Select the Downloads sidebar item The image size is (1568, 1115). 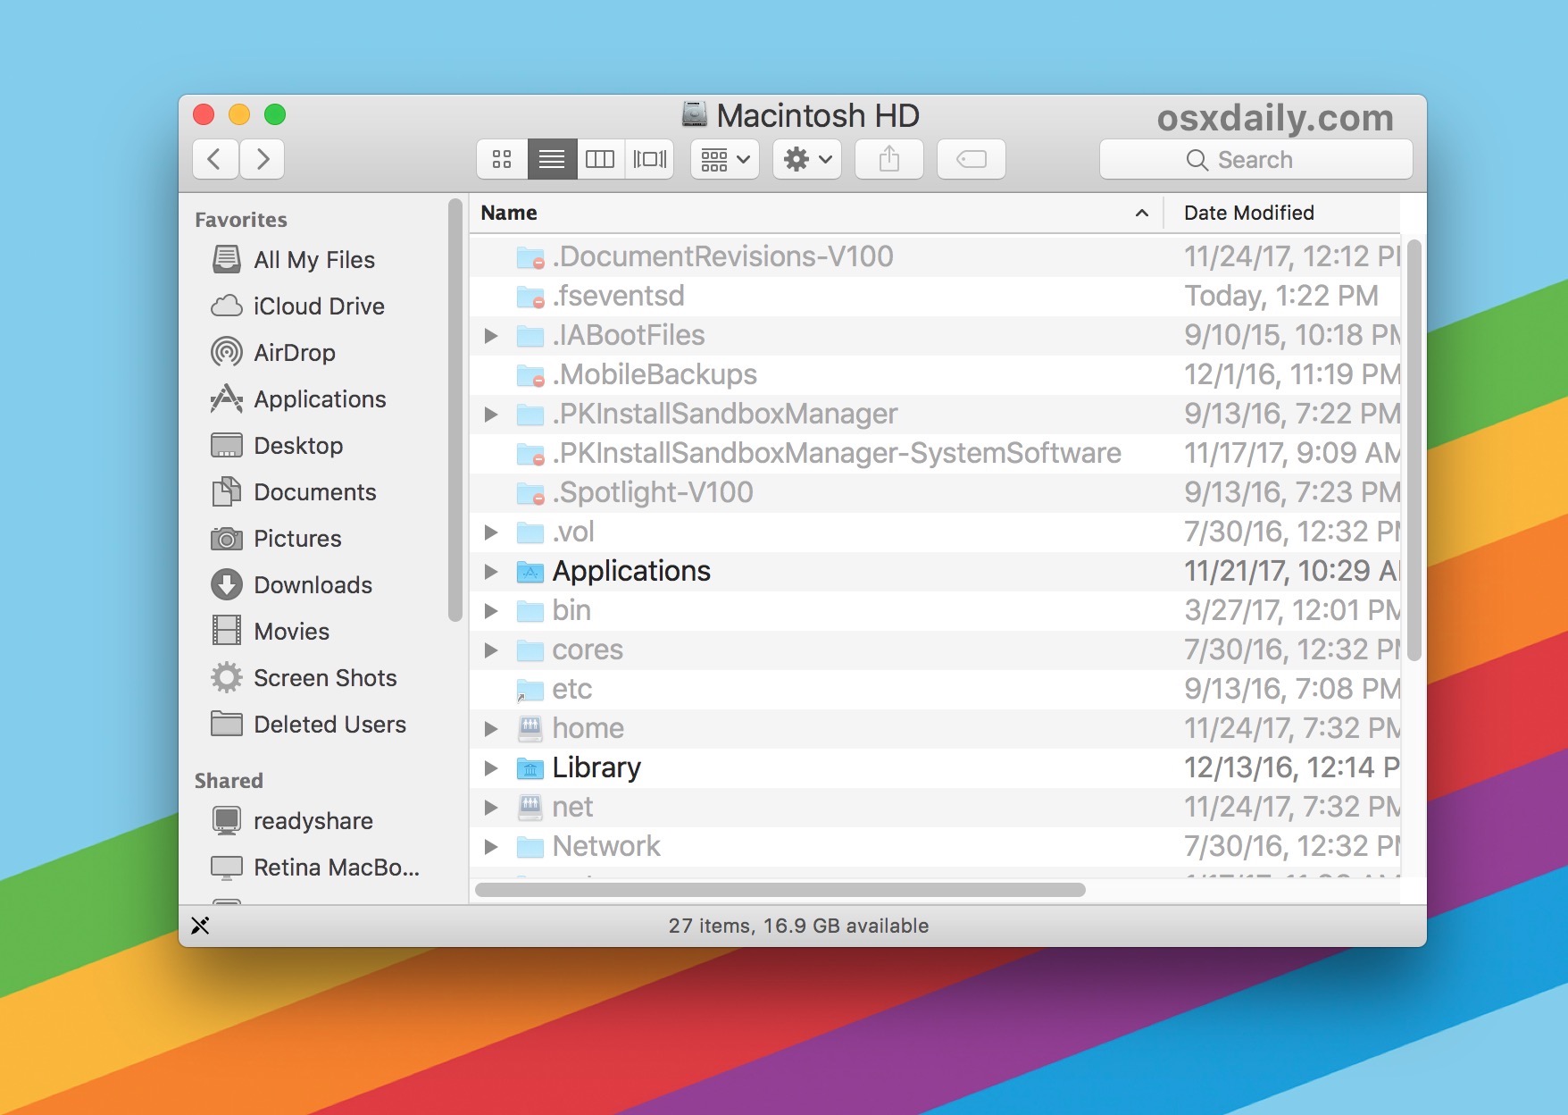(x=313, y=585)
